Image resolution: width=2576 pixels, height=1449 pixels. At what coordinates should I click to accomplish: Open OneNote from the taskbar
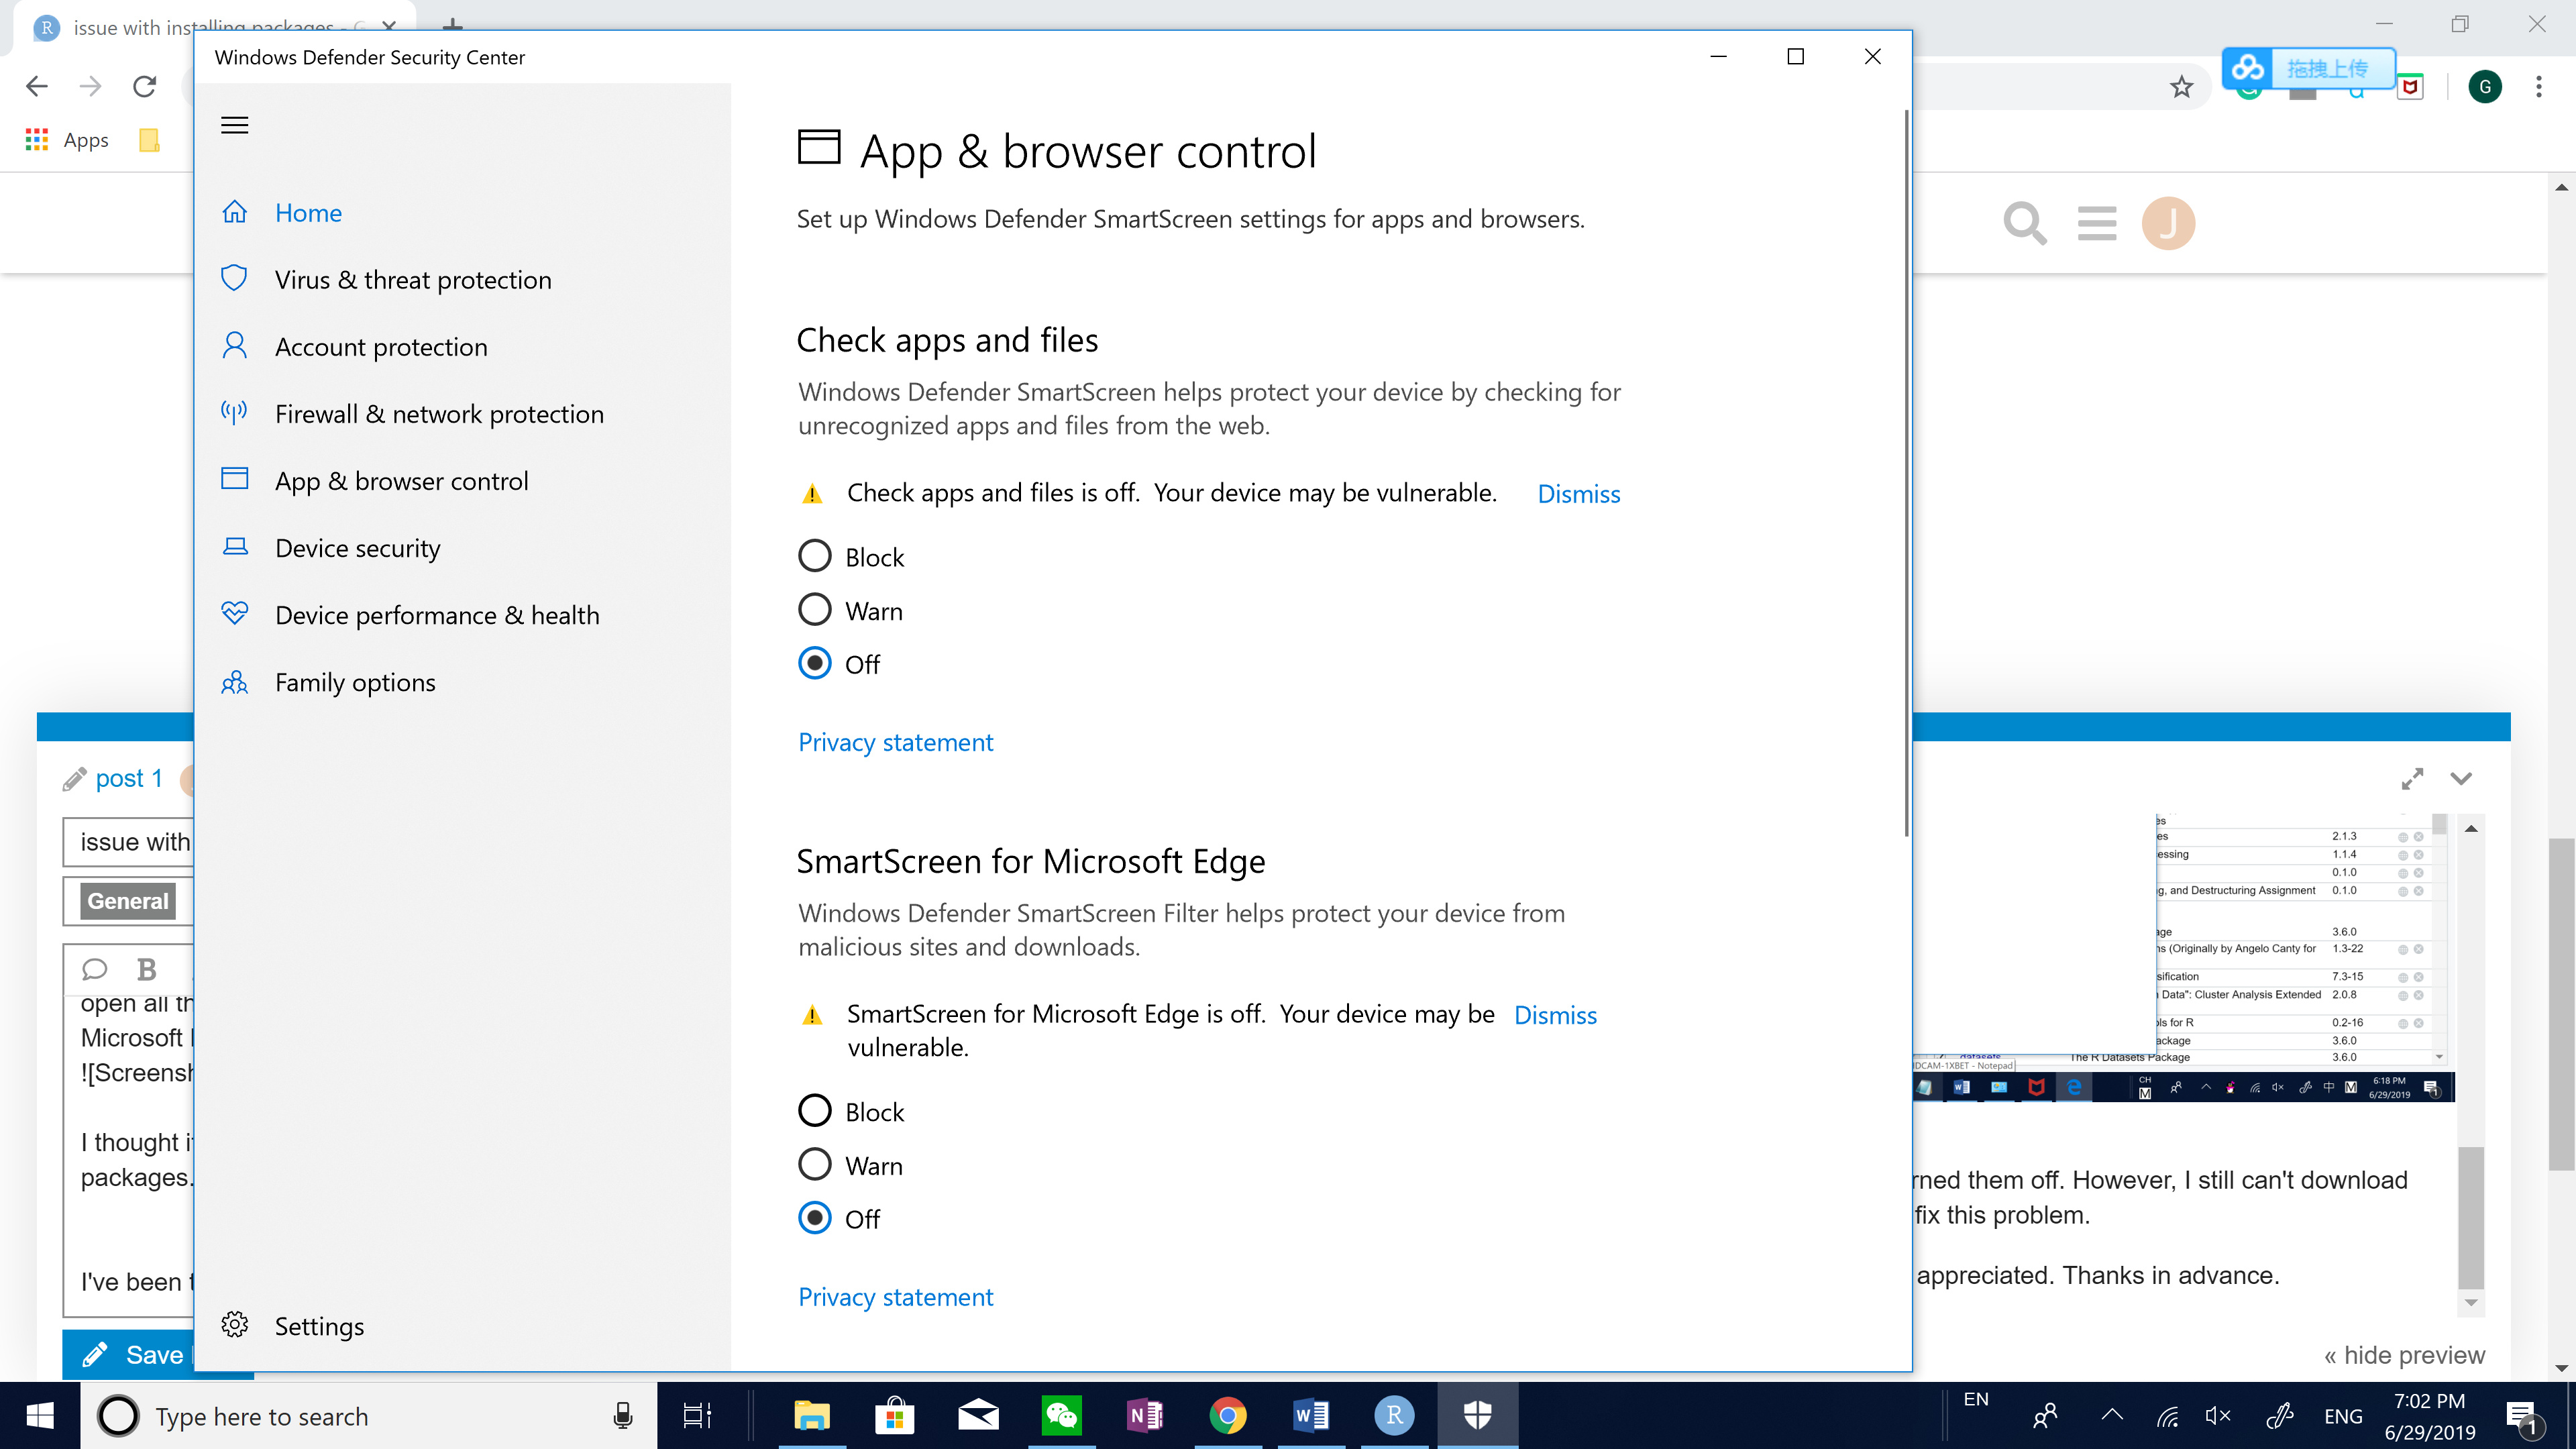(1145, 1415)
